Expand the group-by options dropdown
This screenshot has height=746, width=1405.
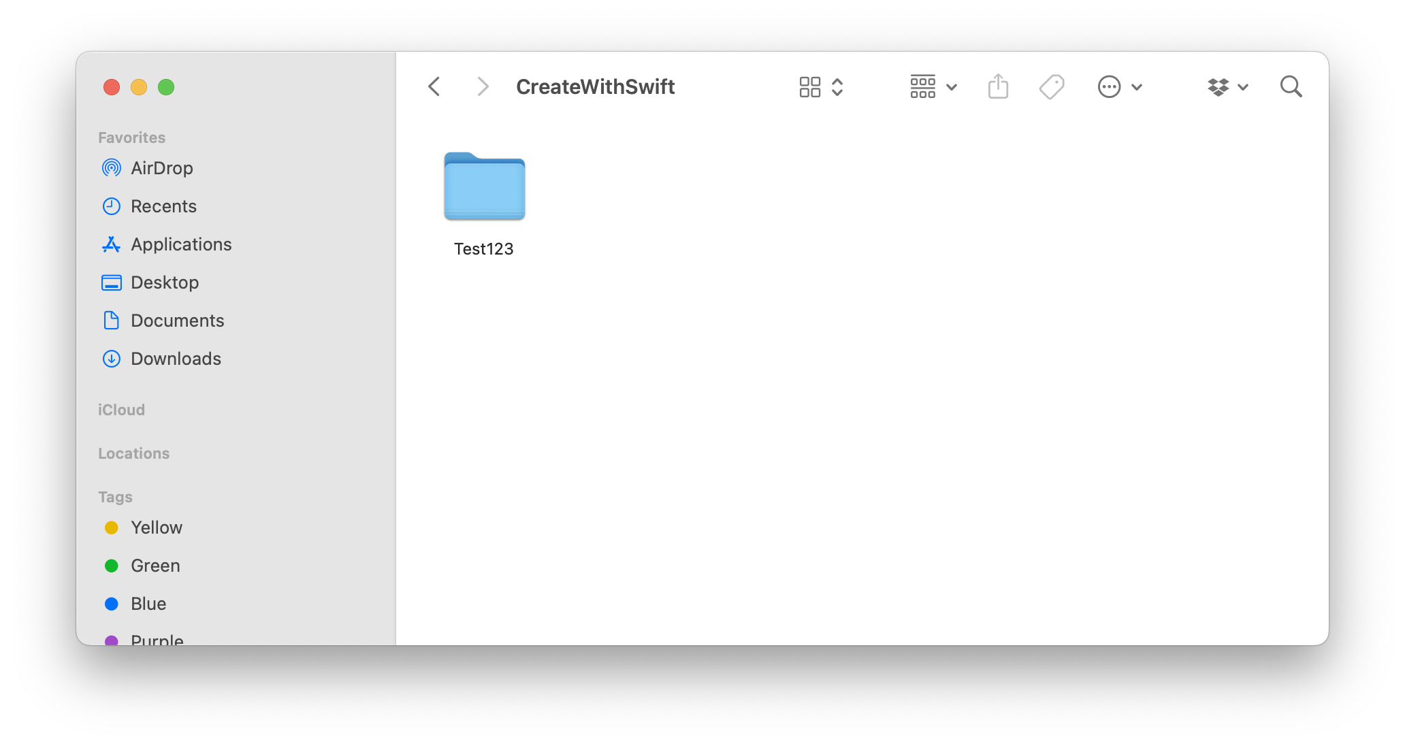pyautogui.click(x=933, y=87)
